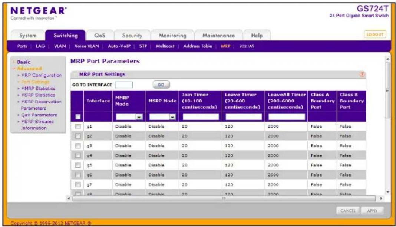The width and height of the screenshot is (396, 227).
Task: Tick the checkbox for interface g5
Action: tap(78, 165)
